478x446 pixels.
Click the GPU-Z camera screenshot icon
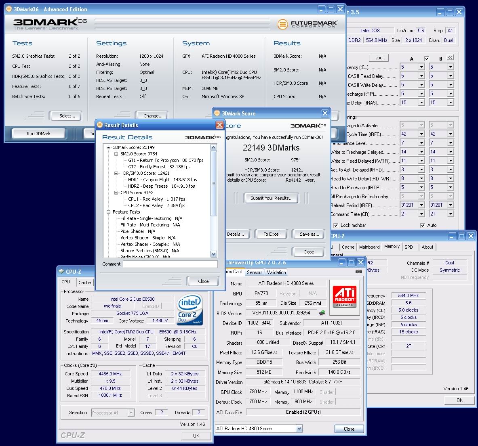(359, 271)
